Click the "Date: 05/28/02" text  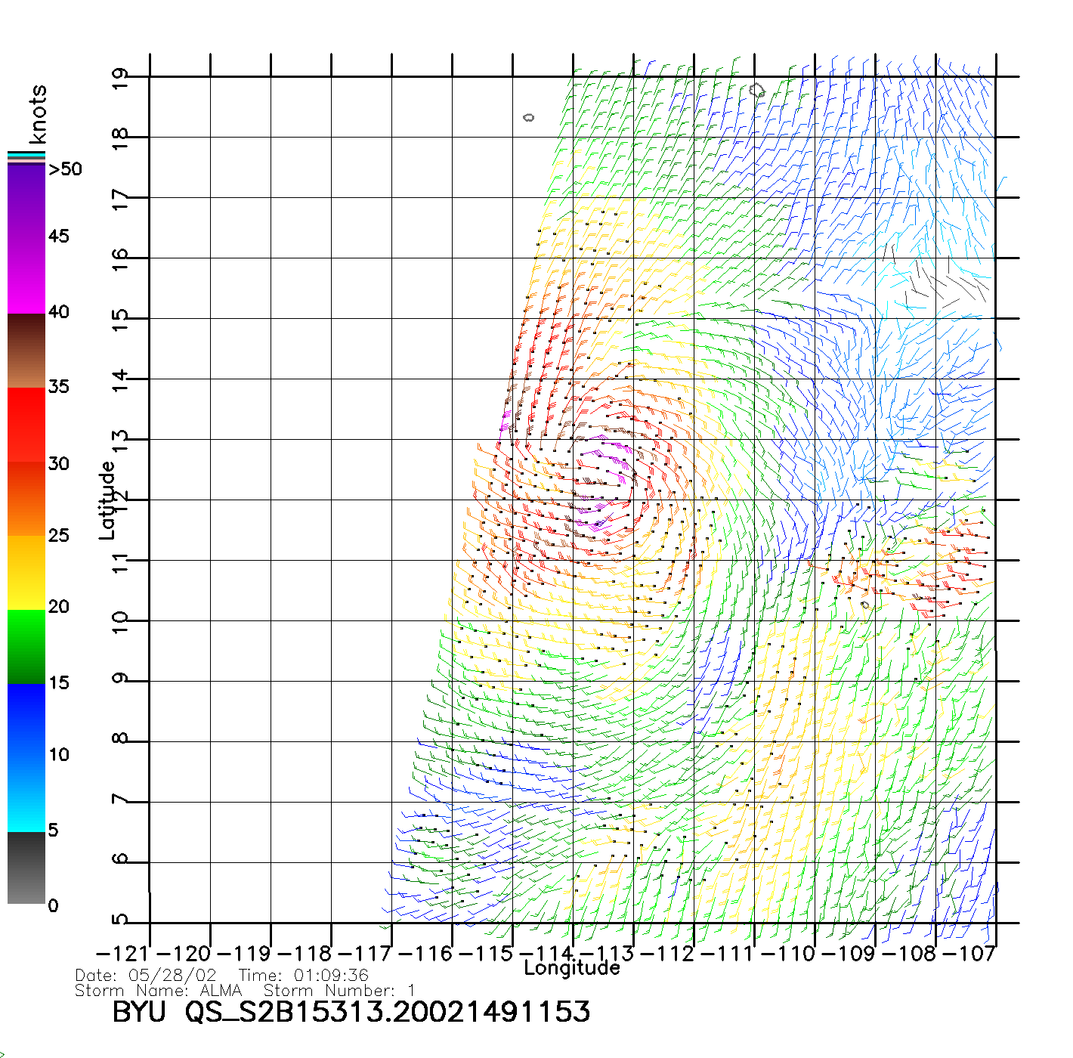point(146,976)
